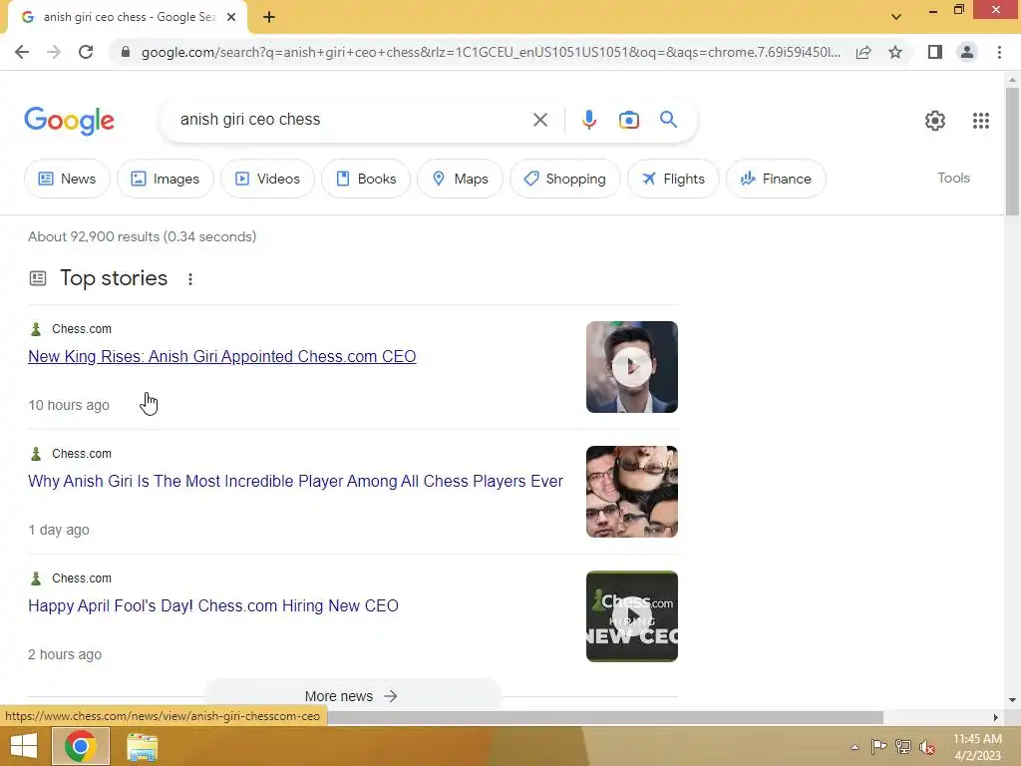The height and width of the screenshot is (766, 1021).
Task: Click the page URL in the address bar
Action: click(491, 52)
